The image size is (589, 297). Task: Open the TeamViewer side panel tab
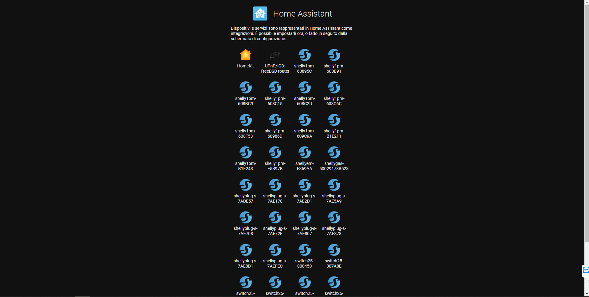(x=586, y=270)
